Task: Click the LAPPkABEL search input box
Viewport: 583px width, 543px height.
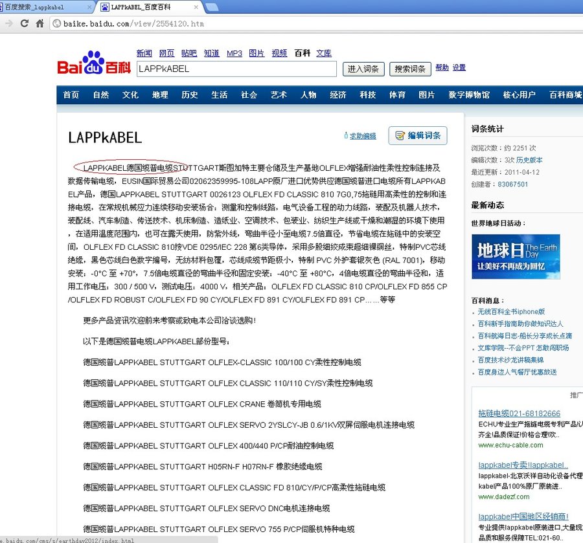Action: [236, 69]
